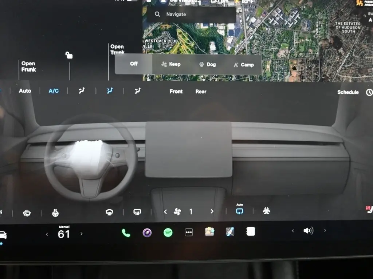Open the purple dashcam camera app
The width and height of the screenshot is (373, 279).
coord(147,233)
